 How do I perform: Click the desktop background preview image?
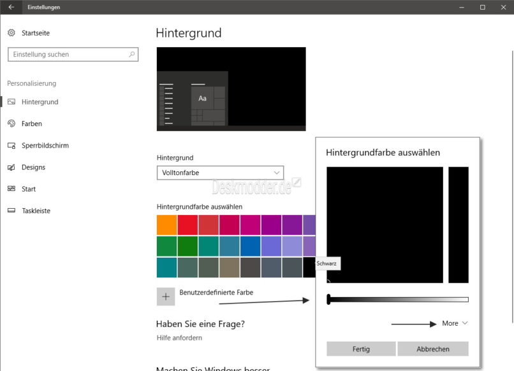coord(231,88)
